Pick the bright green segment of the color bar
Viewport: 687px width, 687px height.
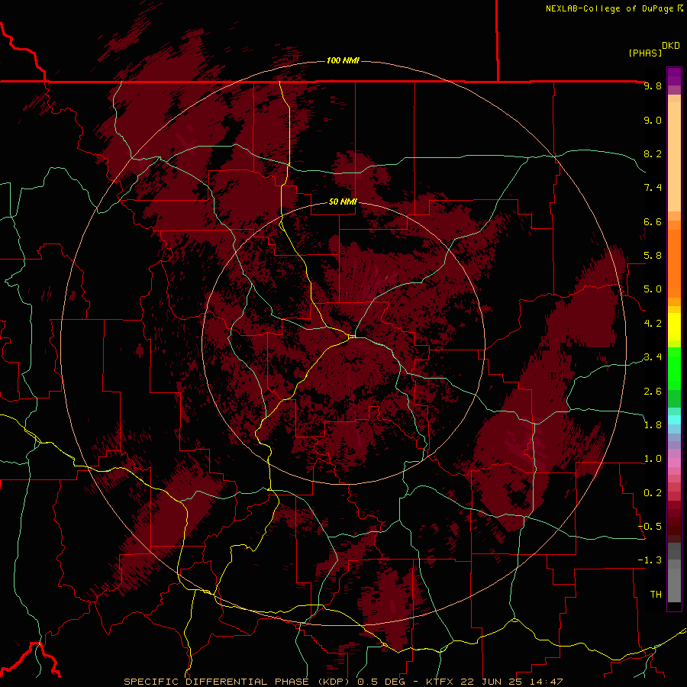click(674, 368)
